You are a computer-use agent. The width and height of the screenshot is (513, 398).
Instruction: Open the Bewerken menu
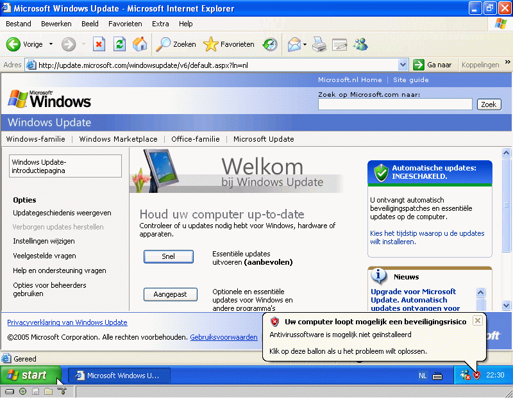56,24
